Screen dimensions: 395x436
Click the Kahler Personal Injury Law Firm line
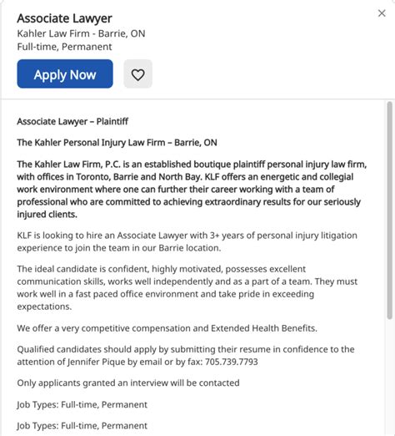(x=117, y=143)
